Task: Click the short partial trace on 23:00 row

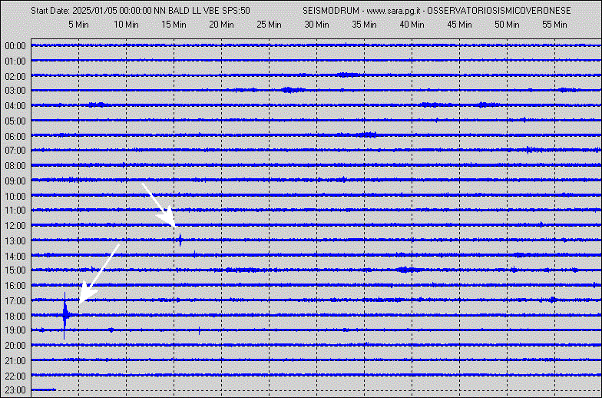Action: coord(43,390)
